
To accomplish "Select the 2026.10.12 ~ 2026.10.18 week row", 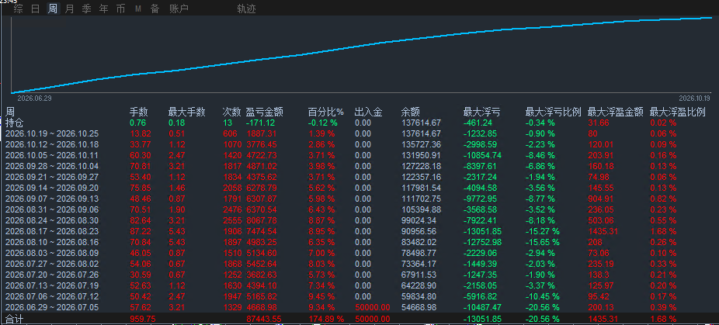I will click(359, 144).
